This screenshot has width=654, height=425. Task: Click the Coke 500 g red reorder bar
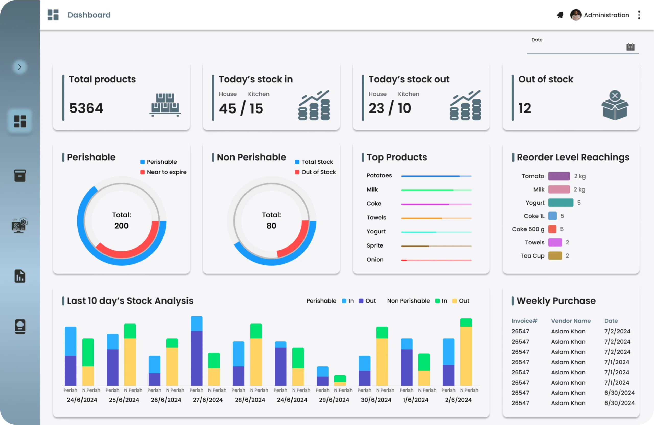pos(552,229)
